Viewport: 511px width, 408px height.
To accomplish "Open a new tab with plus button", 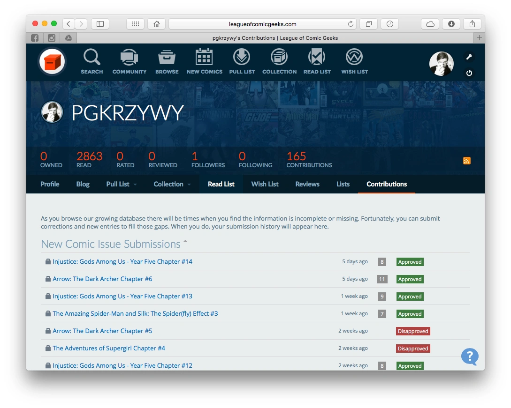I will pyautogui.click(x=479, y=38).
